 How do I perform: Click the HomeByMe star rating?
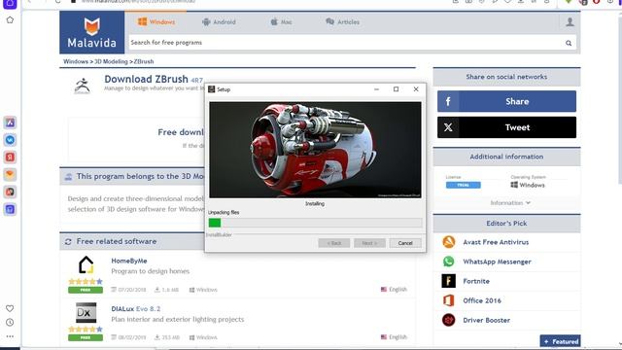[x=86, y=281]
